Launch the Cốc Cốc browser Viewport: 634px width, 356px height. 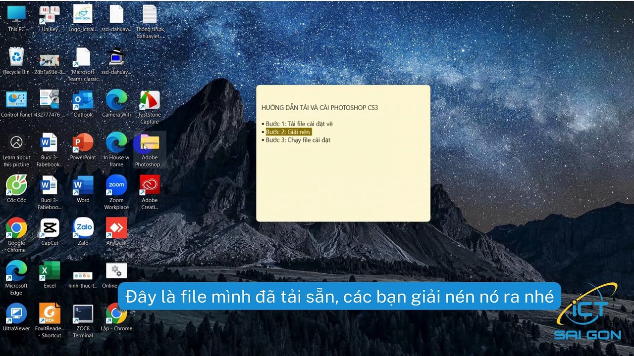click(x=16, y=189)
